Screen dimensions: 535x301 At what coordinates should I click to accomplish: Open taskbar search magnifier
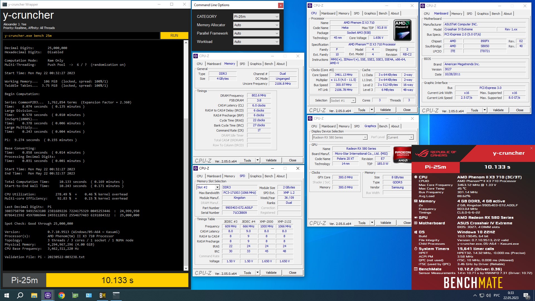coord(20,295)
